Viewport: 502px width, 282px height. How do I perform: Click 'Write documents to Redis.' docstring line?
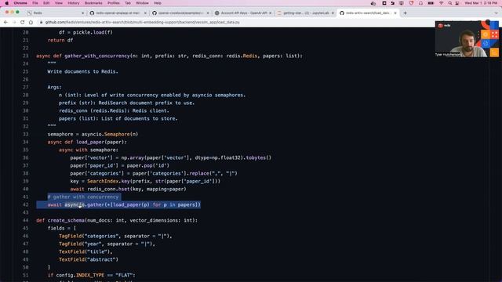point(82,71)
